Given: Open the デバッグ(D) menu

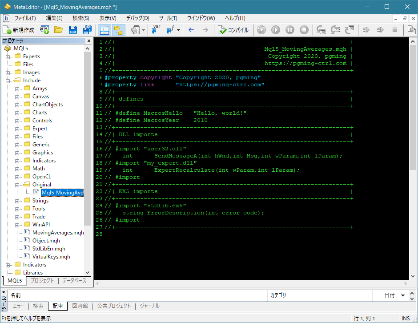Looking at the screenshot, I should 137,18.
